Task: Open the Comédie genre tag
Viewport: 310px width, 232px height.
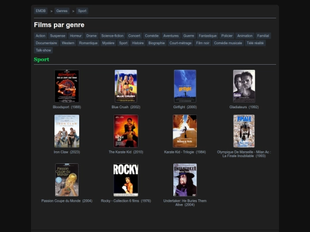Action: point(152,36)
